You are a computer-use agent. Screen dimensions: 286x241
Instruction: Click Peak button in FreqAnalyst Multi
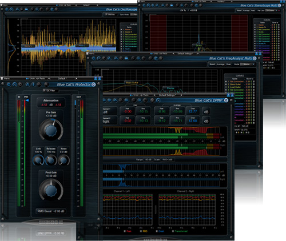click(x=228, y=65)
